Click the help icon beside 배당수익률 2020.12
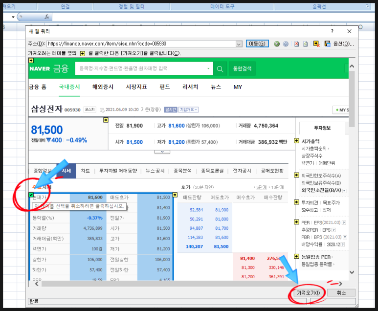This screenshot has width=378, height=311. point(343,244)
